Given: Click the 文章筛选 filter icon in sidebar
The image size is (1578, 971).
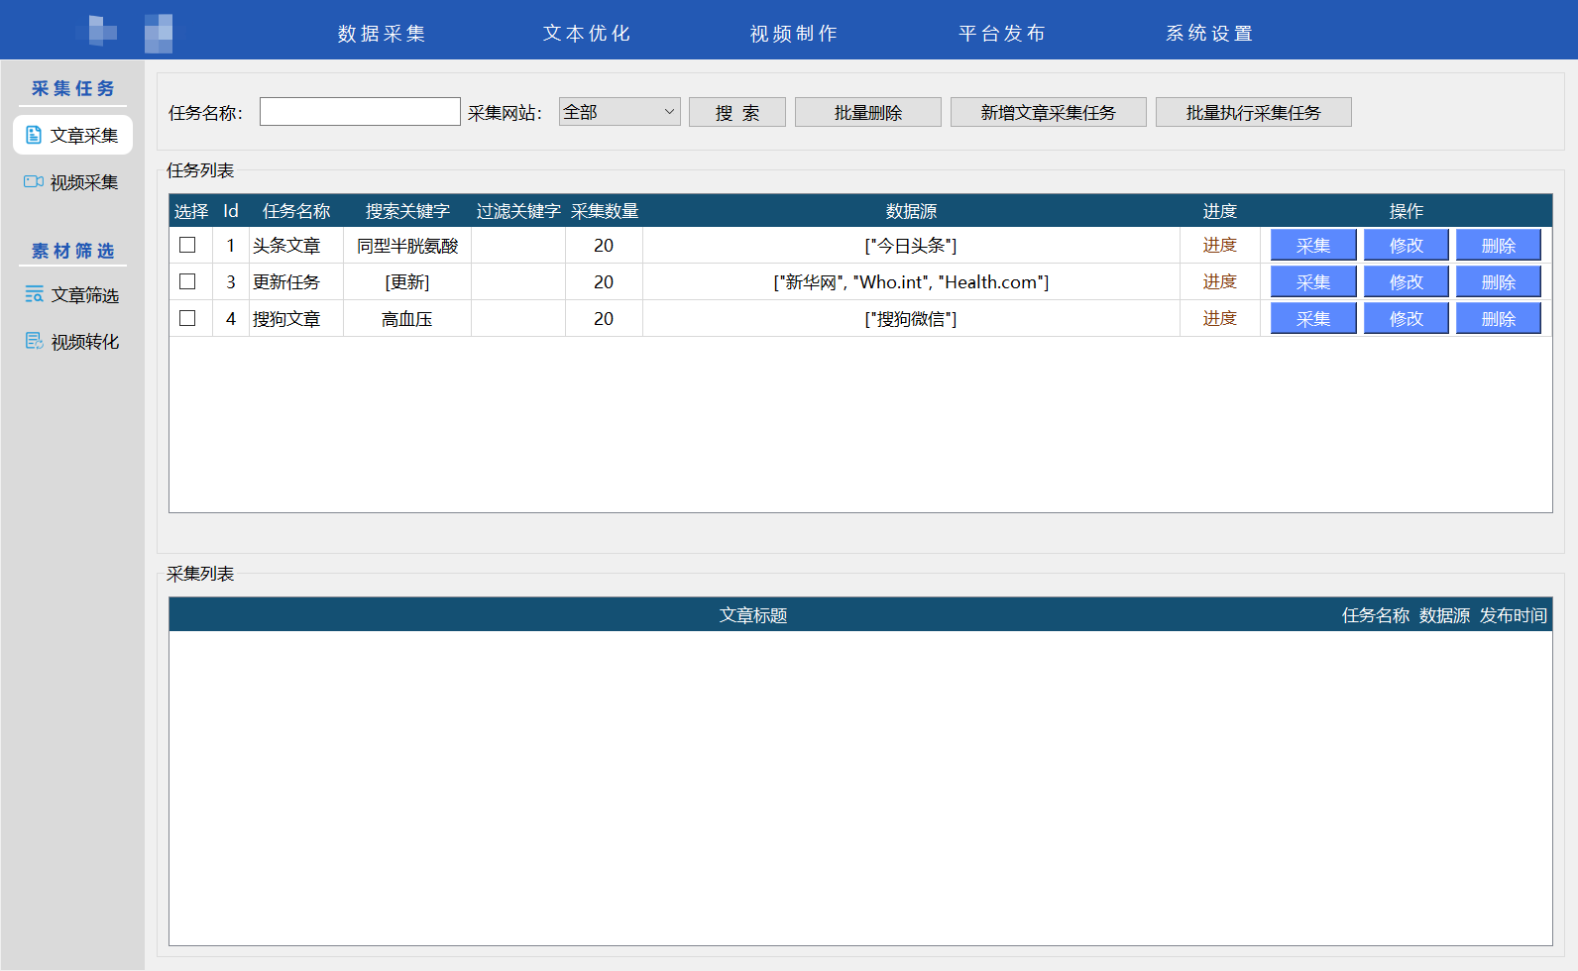Looking at the screenshot, I should pos(34,294).
